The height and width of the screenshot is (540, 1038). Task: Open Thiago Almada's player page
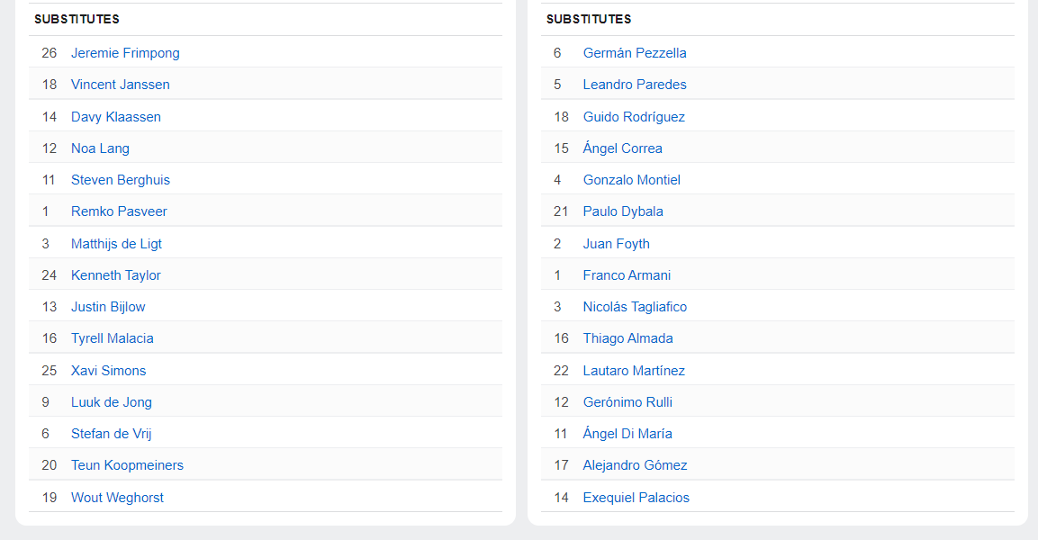tap(627, 338)
